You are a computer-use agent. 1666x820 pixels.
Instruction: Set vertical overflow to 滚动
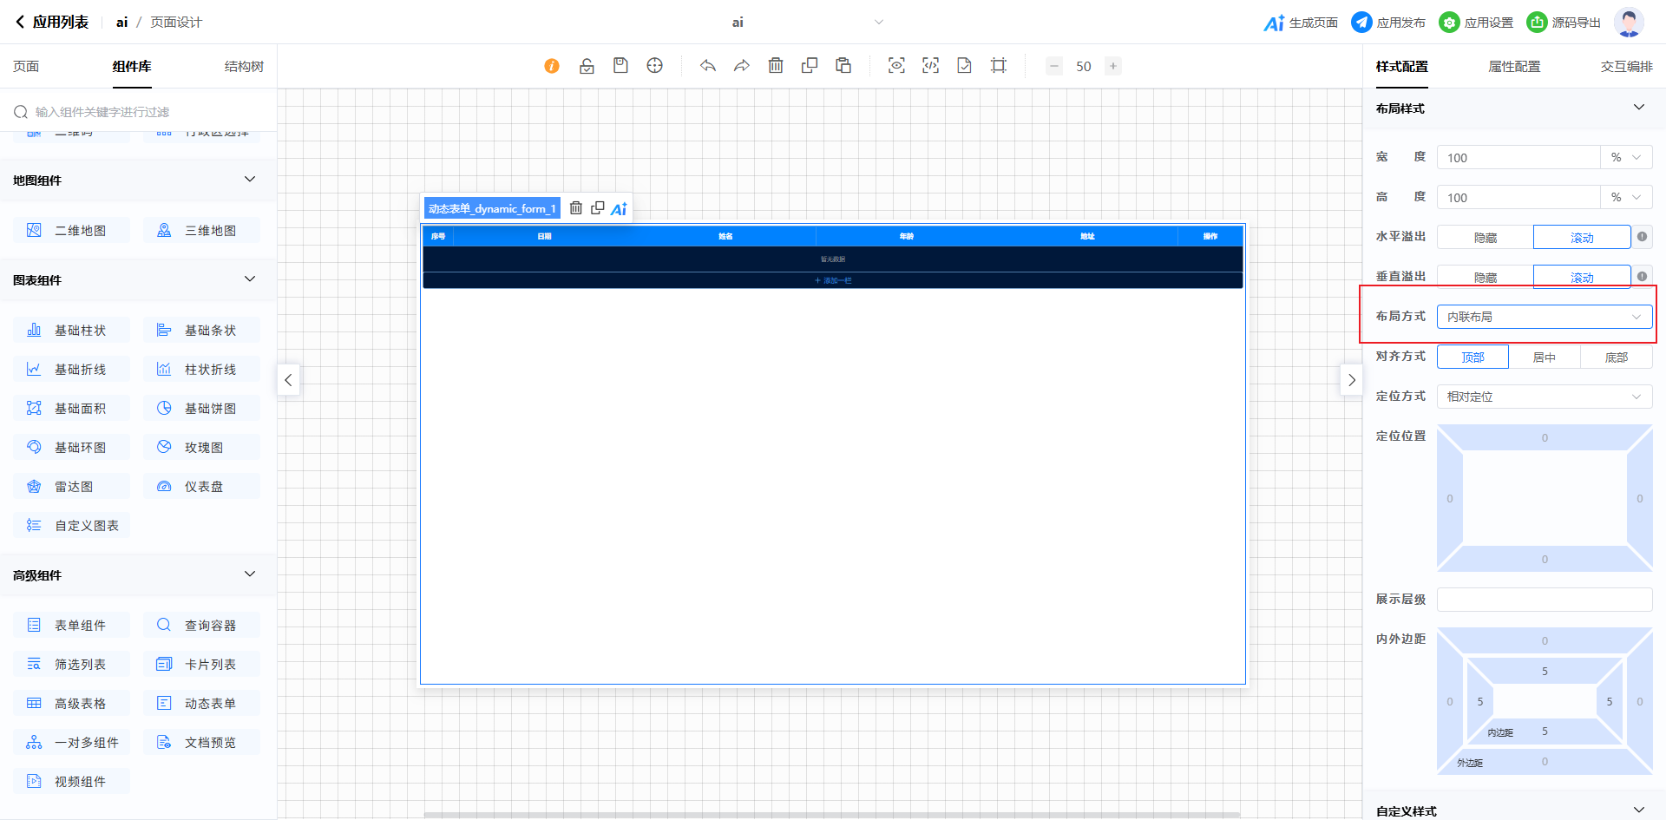[1581, 278]
